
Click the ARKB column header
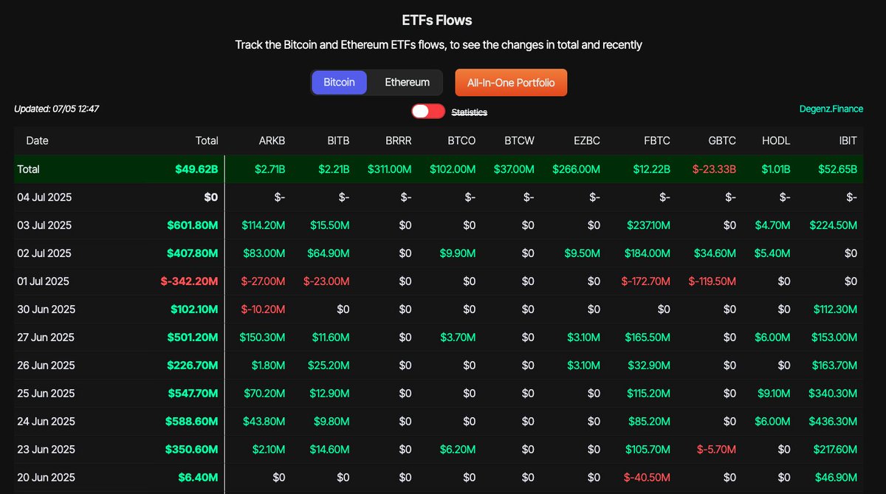(272, 140)
